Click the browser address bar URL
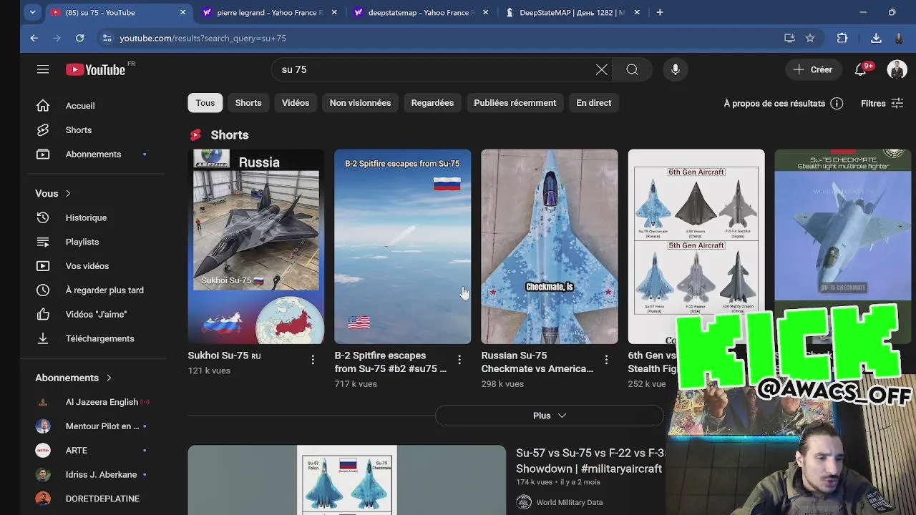Screen dimensions: 916x515 203,38
